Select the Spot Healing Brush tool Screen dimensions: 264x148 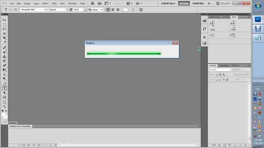(5, 48)
